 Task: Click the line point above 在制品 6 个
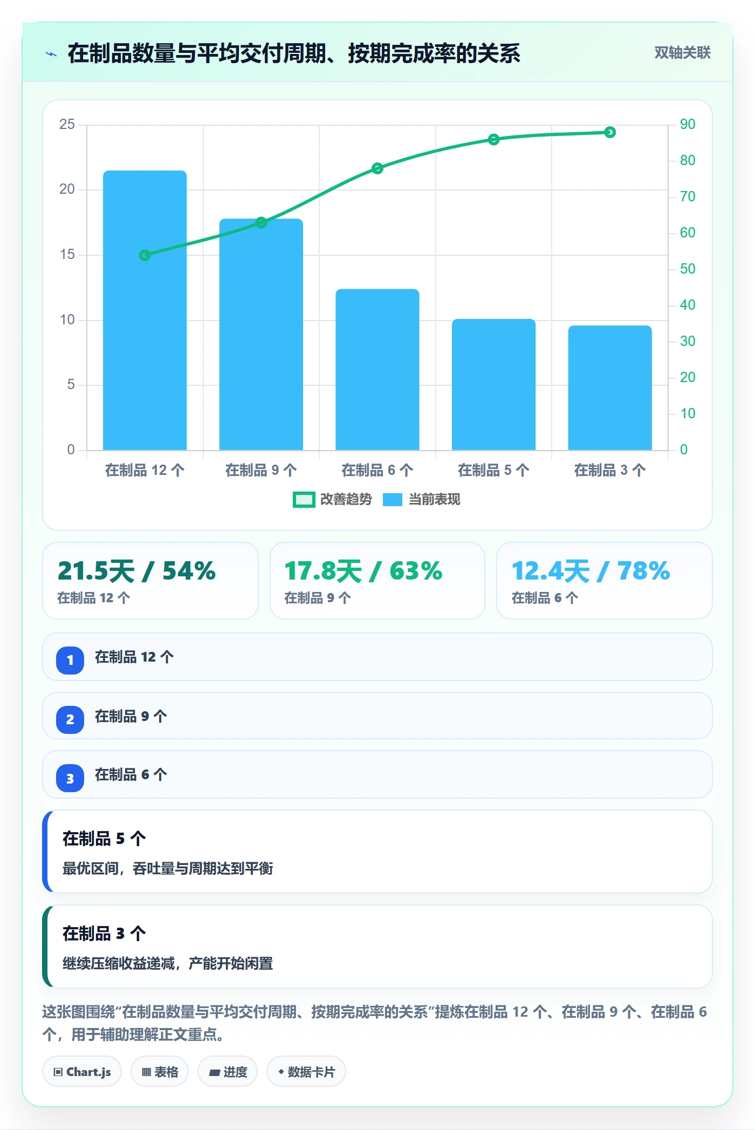(x=377, y=168)
